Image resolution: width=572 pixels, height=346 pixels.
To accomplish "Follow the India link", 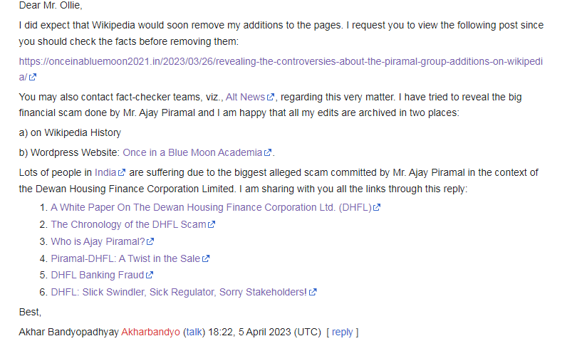I will (x=105, y=172).
